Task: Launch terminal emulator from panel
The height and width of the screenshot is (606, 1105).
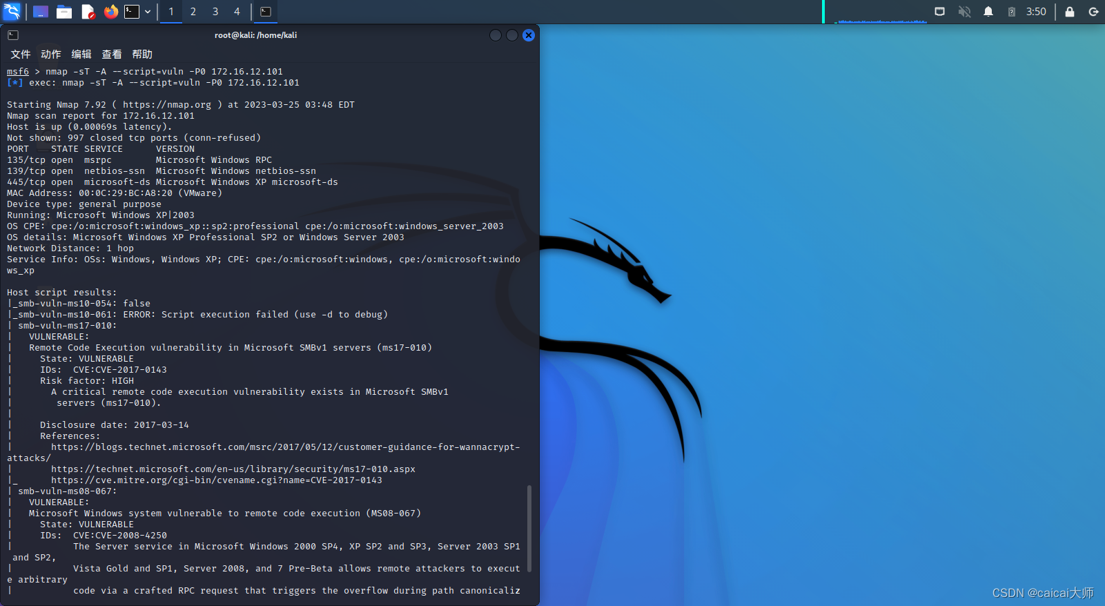Action: click(x=132, y=12)
